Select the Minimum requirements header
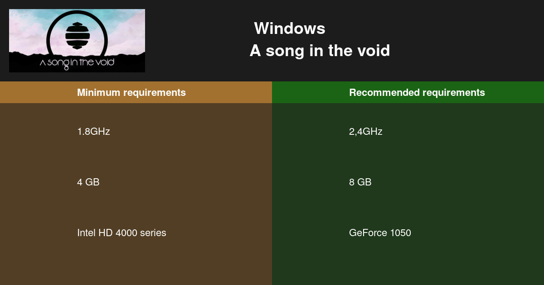This screenshot has width=544, height=285. click(x=131, y=92)
